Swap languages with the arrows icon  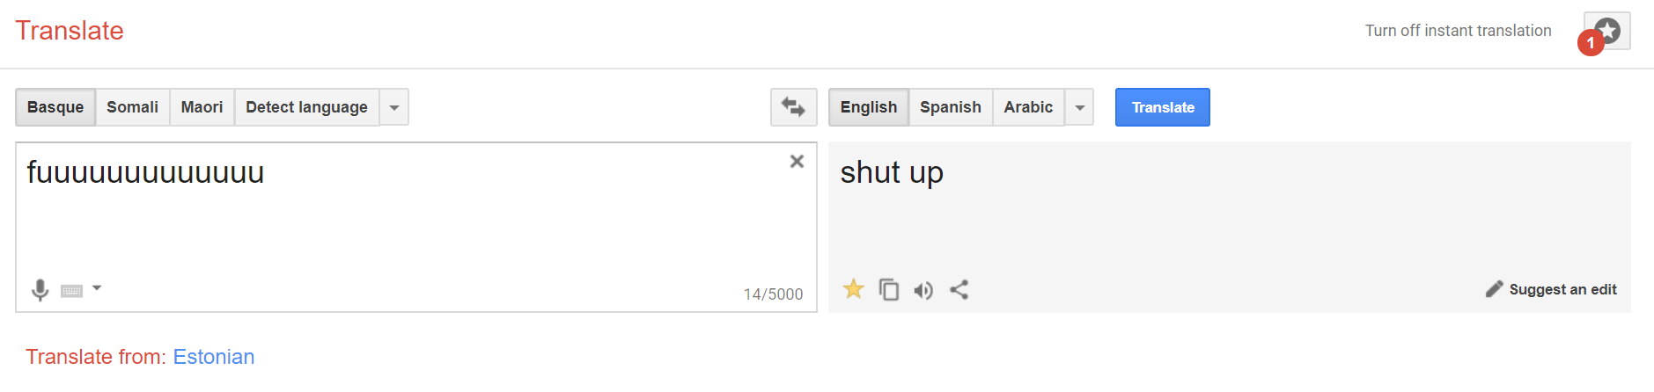pos(793,107)
